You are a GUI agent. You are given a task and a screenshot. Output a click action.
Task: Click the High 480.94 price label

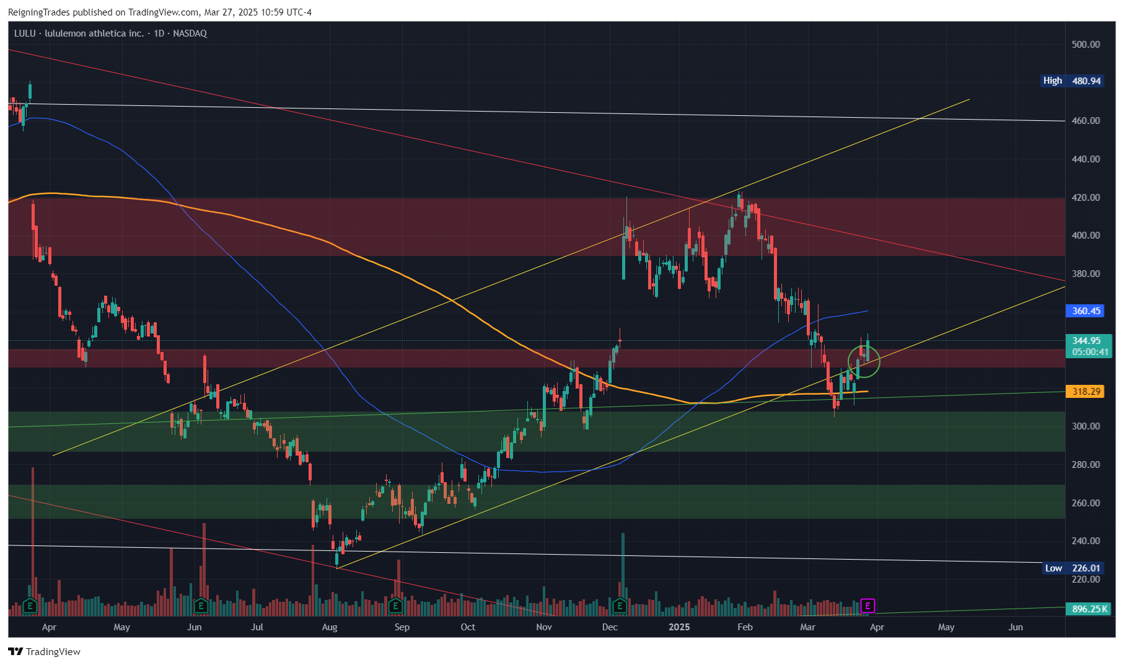tap(1073, 81)
